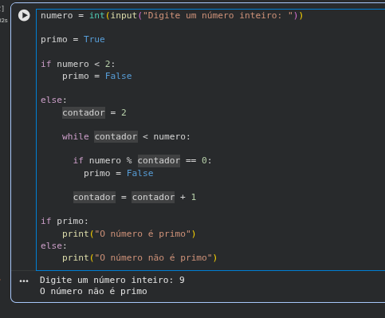Click the 'while contador < numero:' line
Viewport: 385px width, 318px height.
click(126, 136)
